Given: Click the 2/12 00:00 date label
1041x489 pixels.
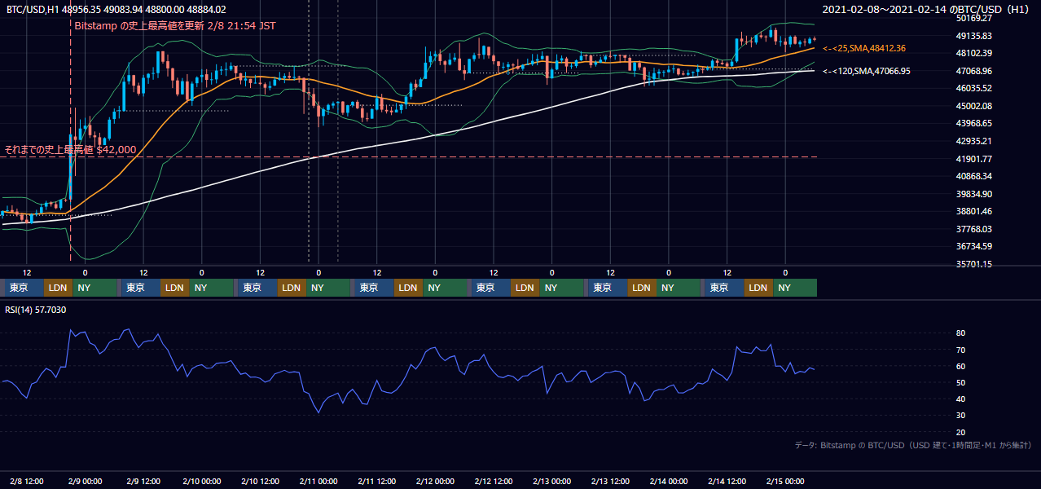Looking at the screenshot, I should tap(435, 481).
